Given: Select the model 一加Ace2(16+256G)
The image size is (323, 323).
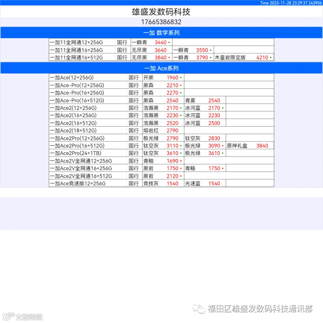Looking at the screenshot, I should pos(73,115).
